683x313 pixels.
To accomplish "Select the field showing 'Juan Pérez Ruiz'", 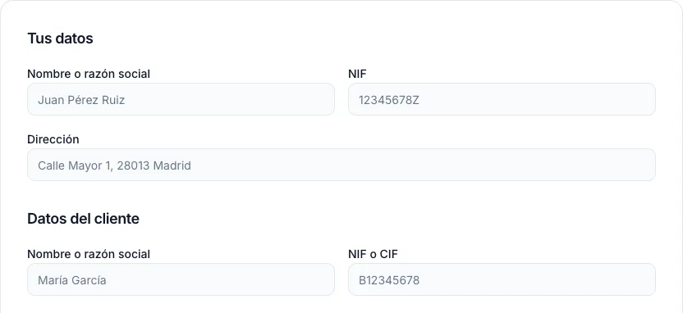I will 181,99.
